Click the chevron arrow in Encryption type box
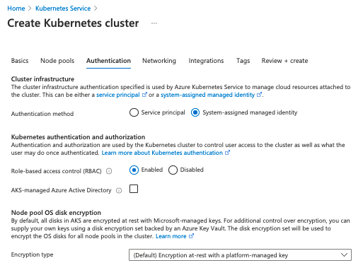 point(344,255)
